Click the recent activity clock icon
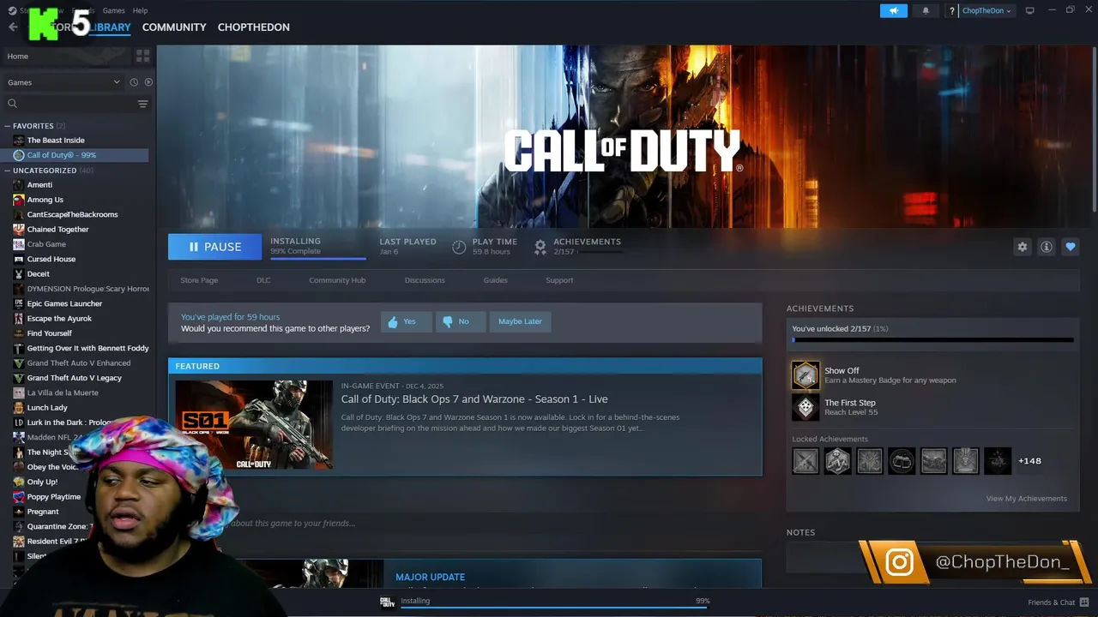 pos(134,82)
